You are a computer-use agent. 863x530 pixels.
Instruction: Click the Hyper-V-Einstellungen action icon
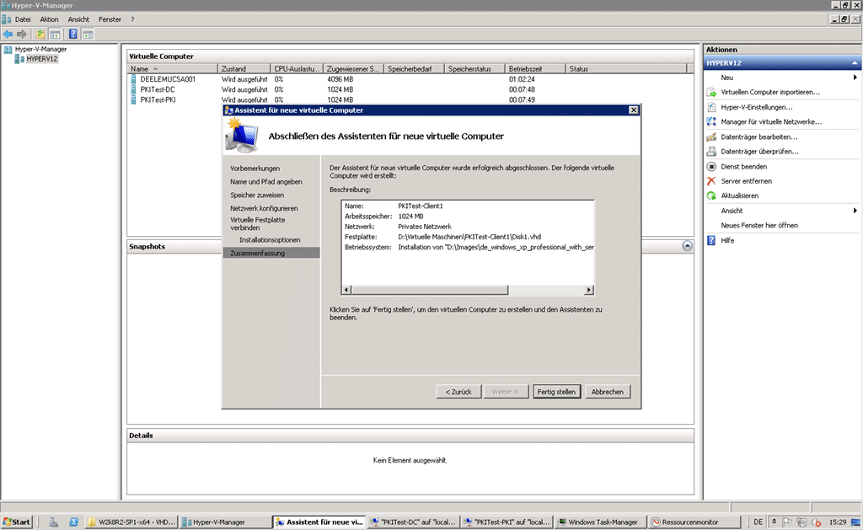click(711, 107)
